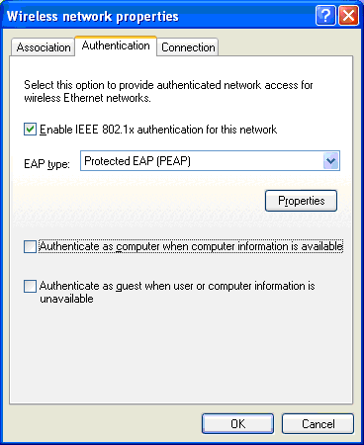Click the blank panel area below guest option
The image size is (364, 445).
(x=181, y=353)
